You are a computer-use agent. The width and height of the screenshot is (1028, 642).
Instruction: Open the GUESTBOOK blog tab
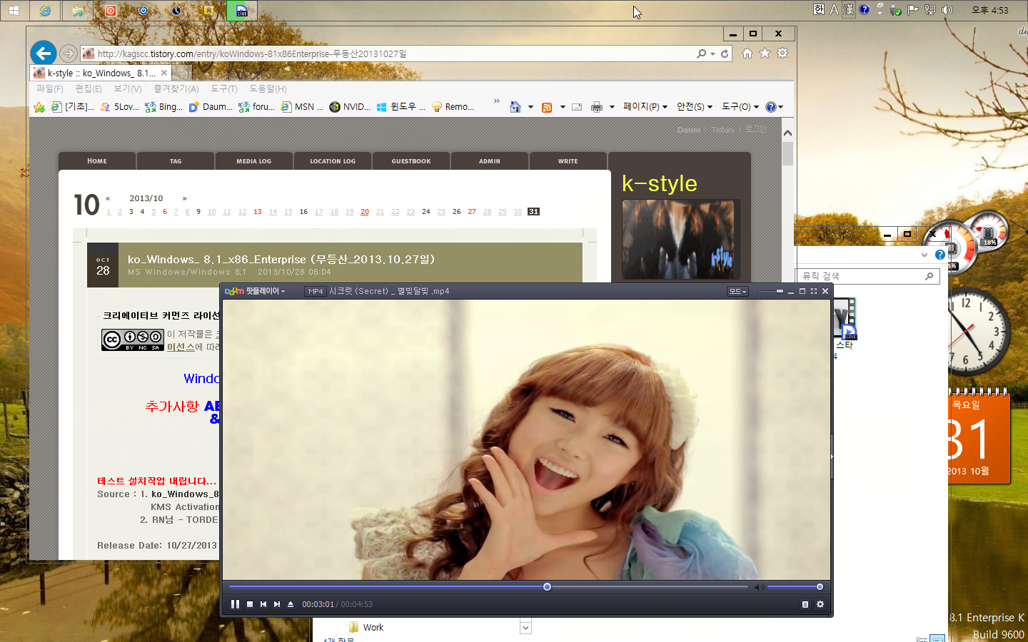click(411, 161)
